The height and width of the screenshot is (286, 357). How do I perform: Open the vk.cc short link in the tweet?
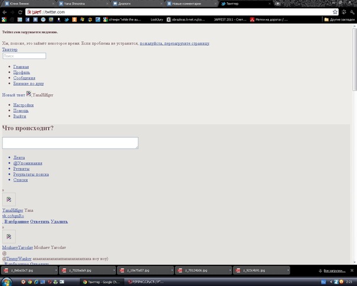13,216
